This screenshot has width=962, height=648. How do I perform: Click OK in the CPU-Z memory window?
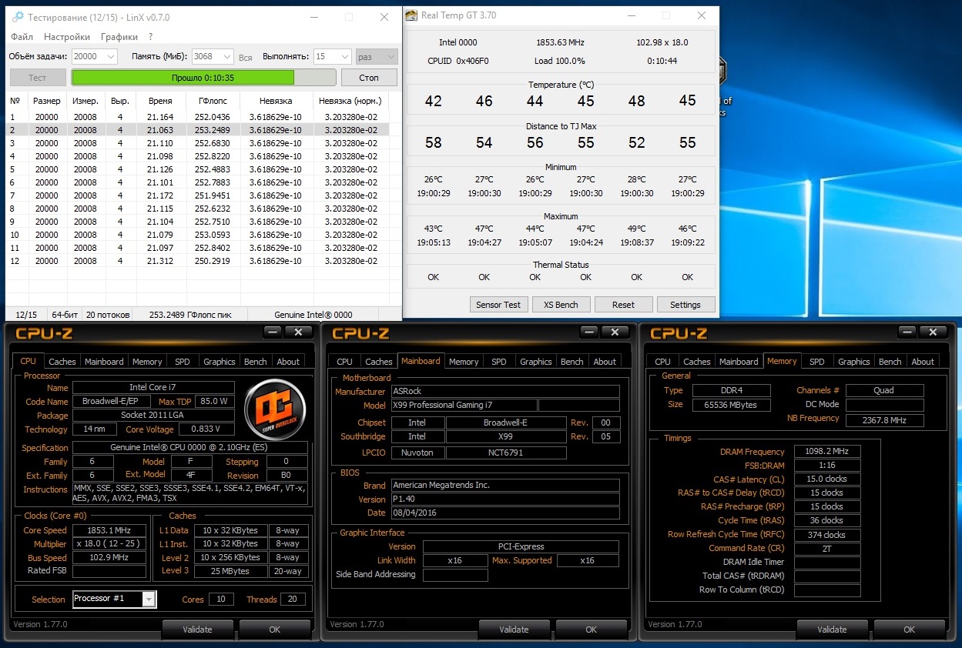tap(910, 629)
